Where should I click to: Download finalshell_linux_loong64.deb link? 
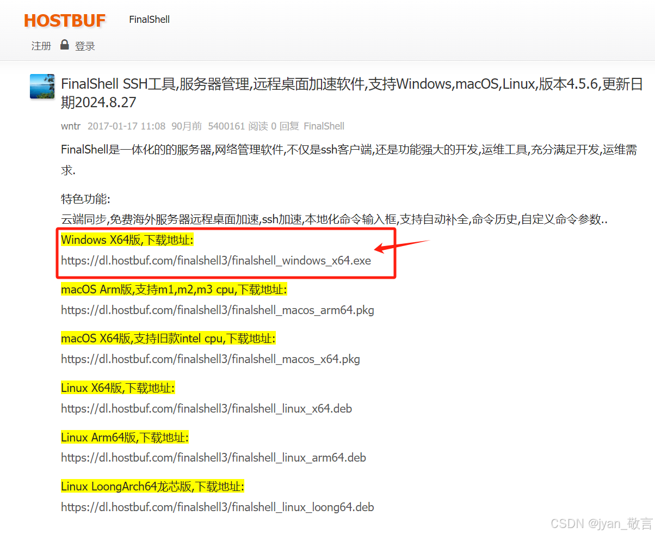(218, 507)
